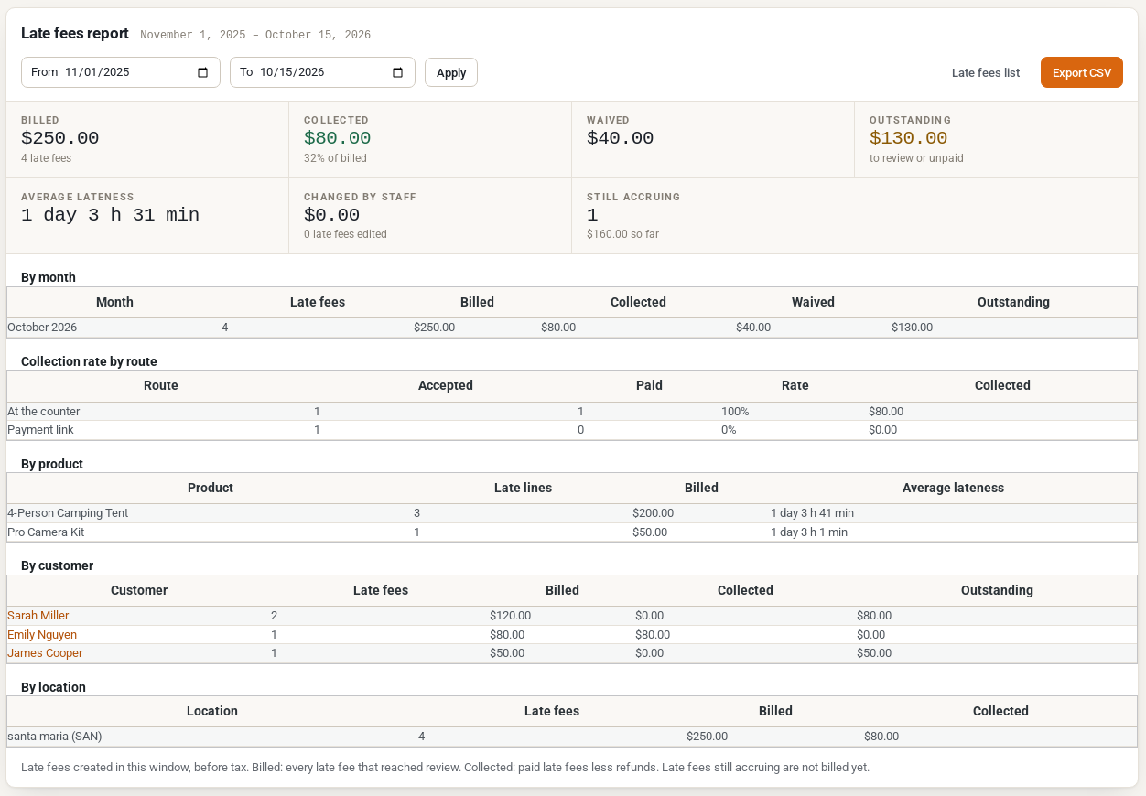Image resolution: width=1146 pixels, height=796 pixels.
Task: Click the From date field 11/01/2025
Action: [121, 72]
